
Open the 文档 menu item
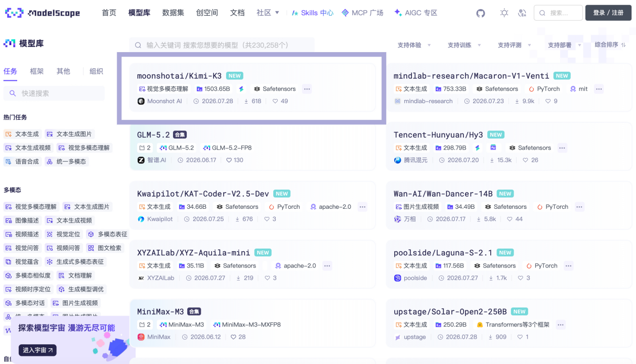pyautogui.click(x=237, y=13)
